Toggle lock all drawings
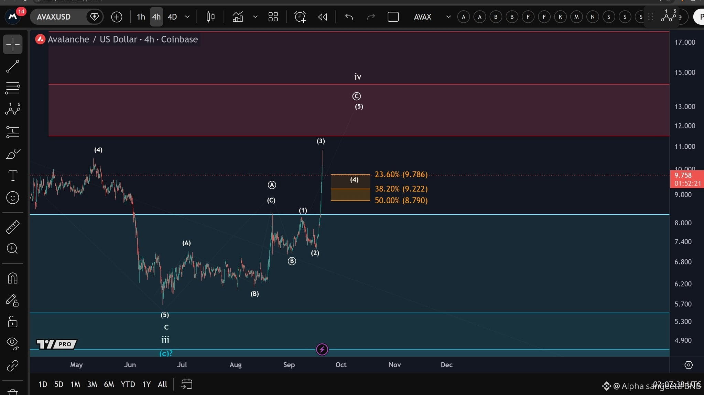The width and height of the screenshot is (704, 395). click(13, 322)
